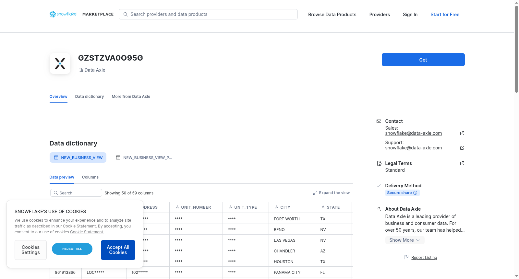Click the Legal Terms document icon
Viewport: 519px width, 279px height.
[x=379, y=163]
